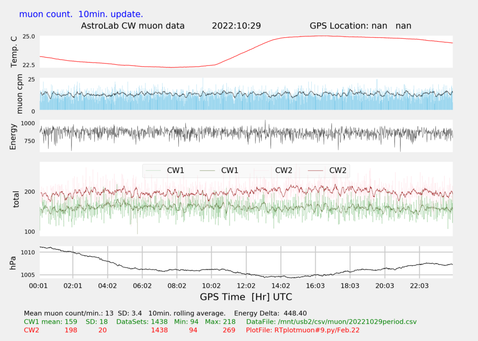Click the "Energy" axis label
This screenshot has width=478, height=341.
[14, 136]
